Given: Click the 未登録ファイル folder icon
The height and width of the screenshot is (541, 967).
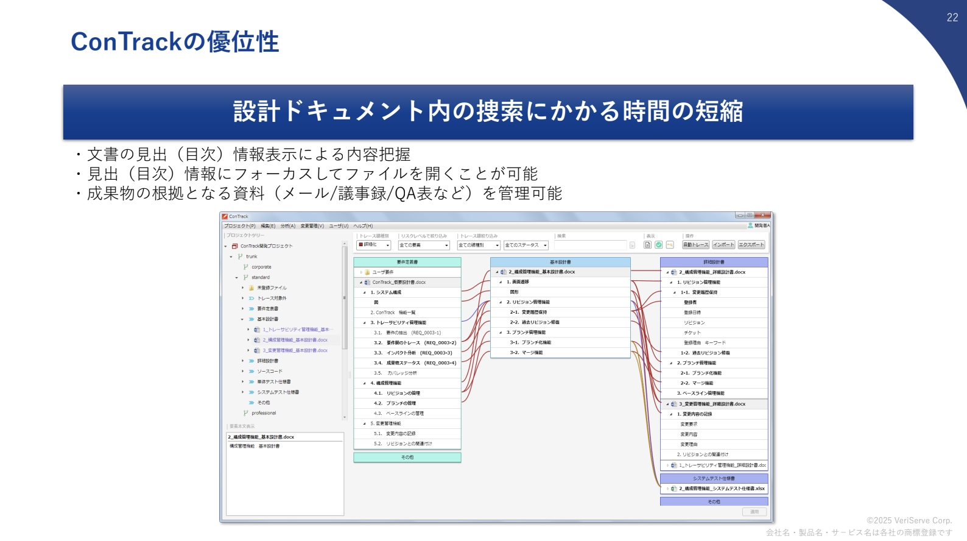Looking at the screenshot, I should click(x=251, y=288).
